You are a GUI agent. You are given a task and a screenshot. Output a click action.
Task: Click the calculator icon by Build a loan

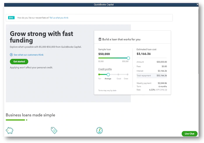(100, 39)
